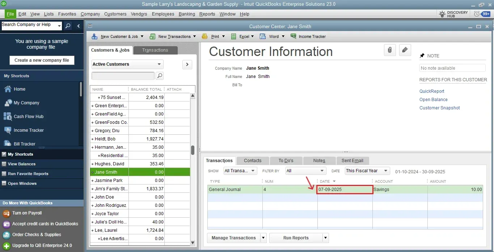Screen dimensions: 494x252
Task: Collapse the left sidebar arrow
Action: pyautogui.click(x=79, y=26)
